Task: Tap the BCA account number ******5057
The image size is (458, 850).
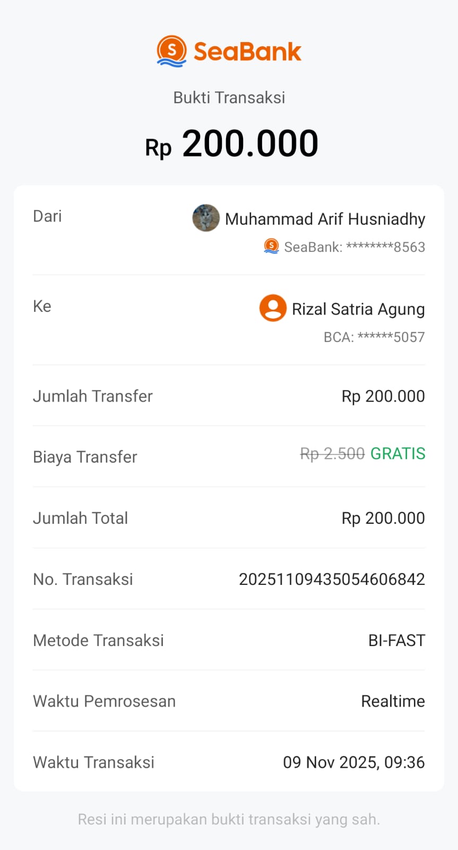Action: [x=374, y=337]
